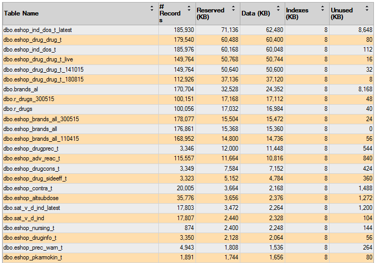Click sort arrows in Reserved (KB) header
This screenshot has width=376, height=263.
tap(233, 9)
